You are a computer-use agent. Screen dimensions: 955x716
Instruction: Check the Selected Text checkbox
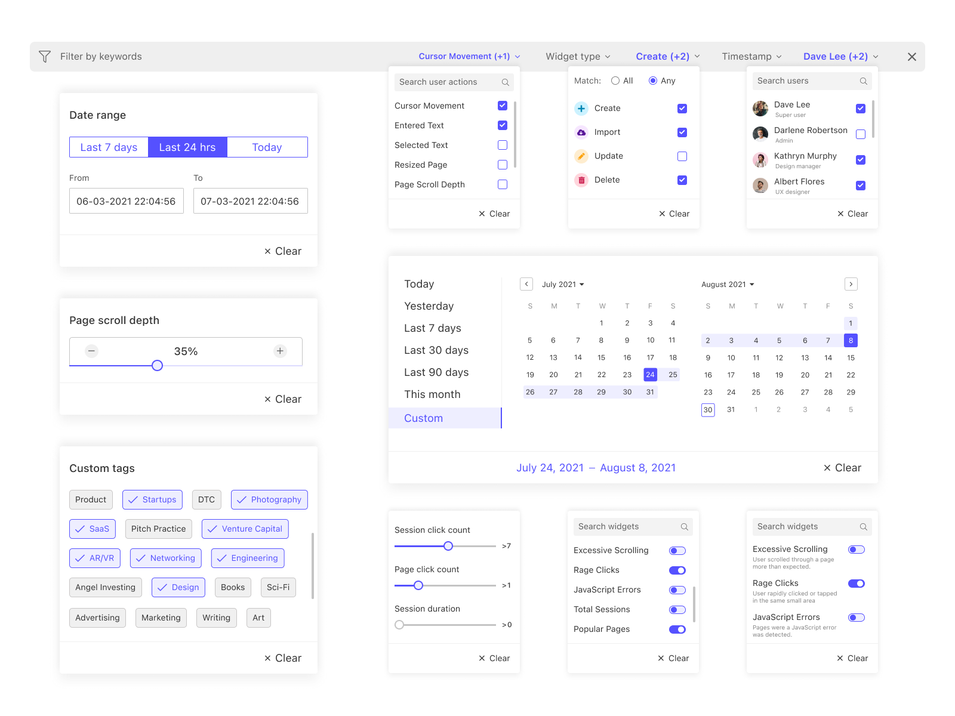[x=503, y=146]
